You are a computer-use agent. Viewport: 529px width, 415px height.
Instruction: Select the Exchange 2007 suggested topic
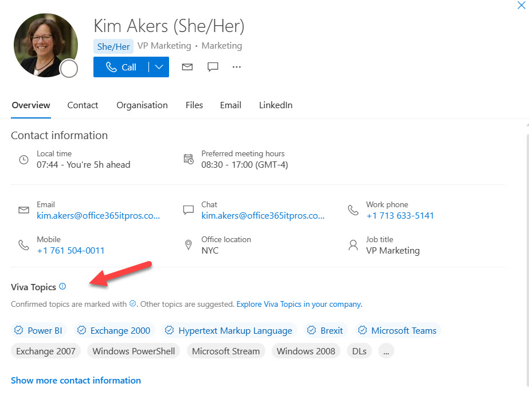pos(45,351)
